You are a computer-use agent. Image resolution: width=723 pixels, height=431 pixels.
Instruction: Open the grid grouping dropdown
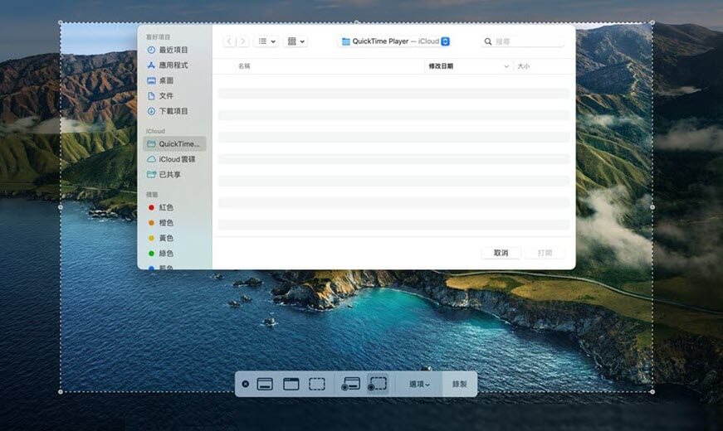(296, 41)
